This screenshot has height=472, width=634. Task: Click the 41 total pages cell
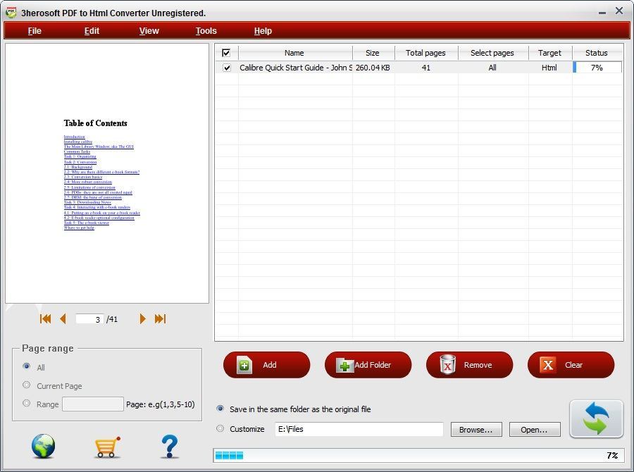[425, 68]
